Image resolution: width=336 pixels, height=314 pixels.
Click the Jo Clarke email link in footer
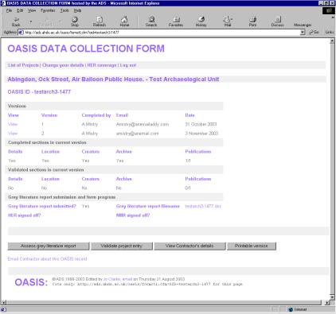[118, 279]
